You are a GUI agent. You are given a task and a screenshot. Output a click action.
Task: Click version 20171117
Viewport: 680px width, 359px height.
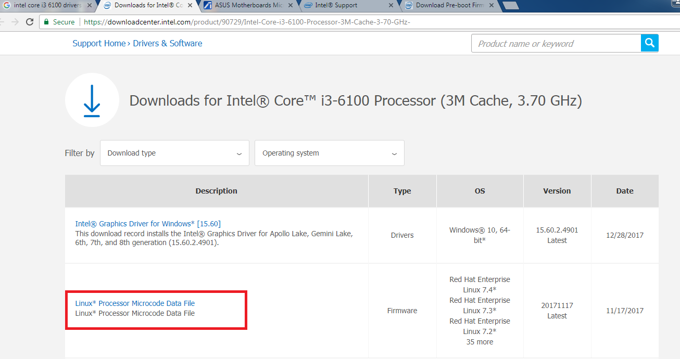[x=557, y=305]
